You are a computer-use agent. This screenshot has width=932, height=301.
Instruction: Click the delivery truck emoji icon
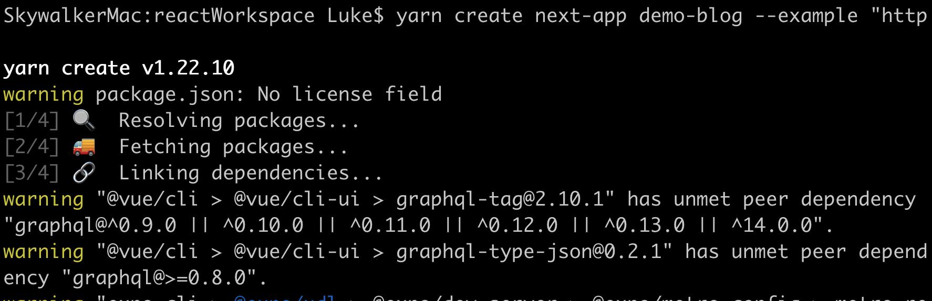[x=84, y=147]
